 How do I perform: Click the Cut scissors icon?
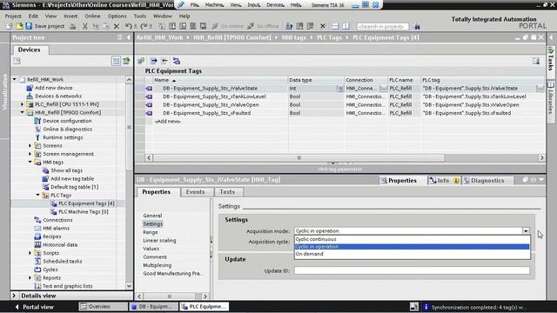(85, 26)
